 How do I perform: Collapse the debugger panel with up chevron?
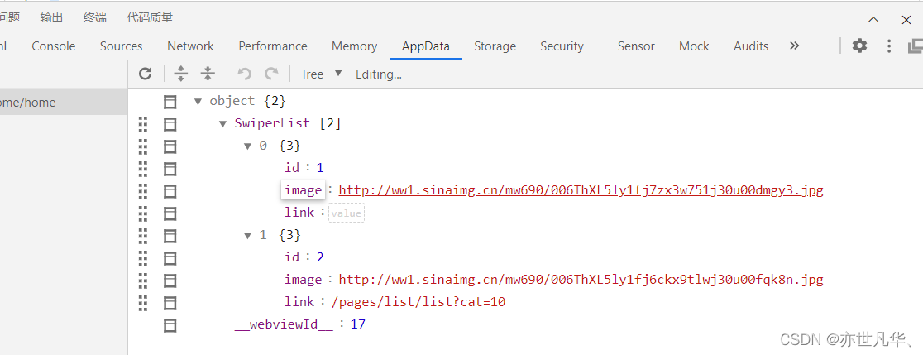pyautogui.click(x=873, y=19)
